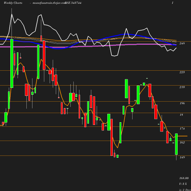Click the '210' price axis label
Image resolution: width=191 pixels, height=191 pixels.
pyautogui.click(x=182, y=87)
